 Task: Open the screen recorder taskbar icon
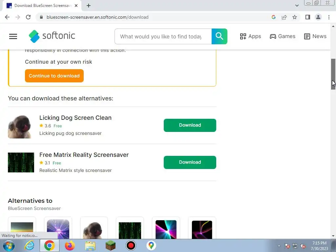tap(131, 245)
